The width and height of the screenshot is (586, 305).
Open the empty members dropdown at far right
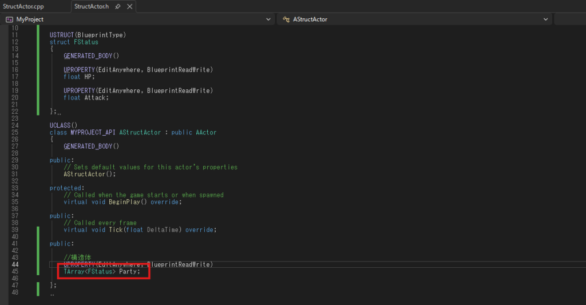pos(569,19)
